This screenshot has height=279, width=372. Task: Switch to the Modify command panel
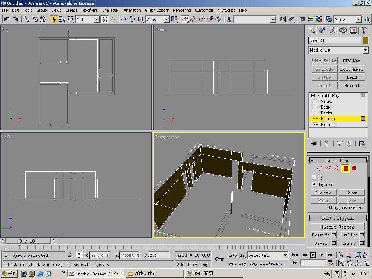click(x=322, y=30)
